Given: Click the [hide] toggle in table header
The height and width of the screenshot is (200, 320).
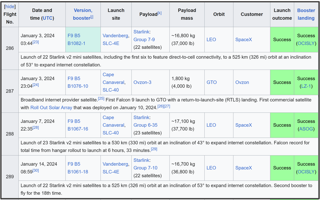Looking at the screenshot, I should click(10, 6).
